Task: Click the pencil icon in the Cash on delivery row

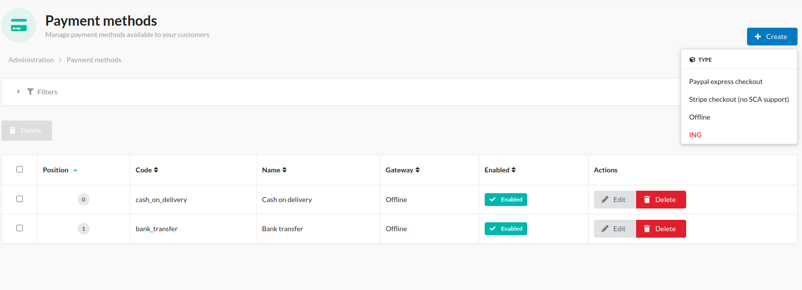Action: pyautogui.click(x=605, y=200)
